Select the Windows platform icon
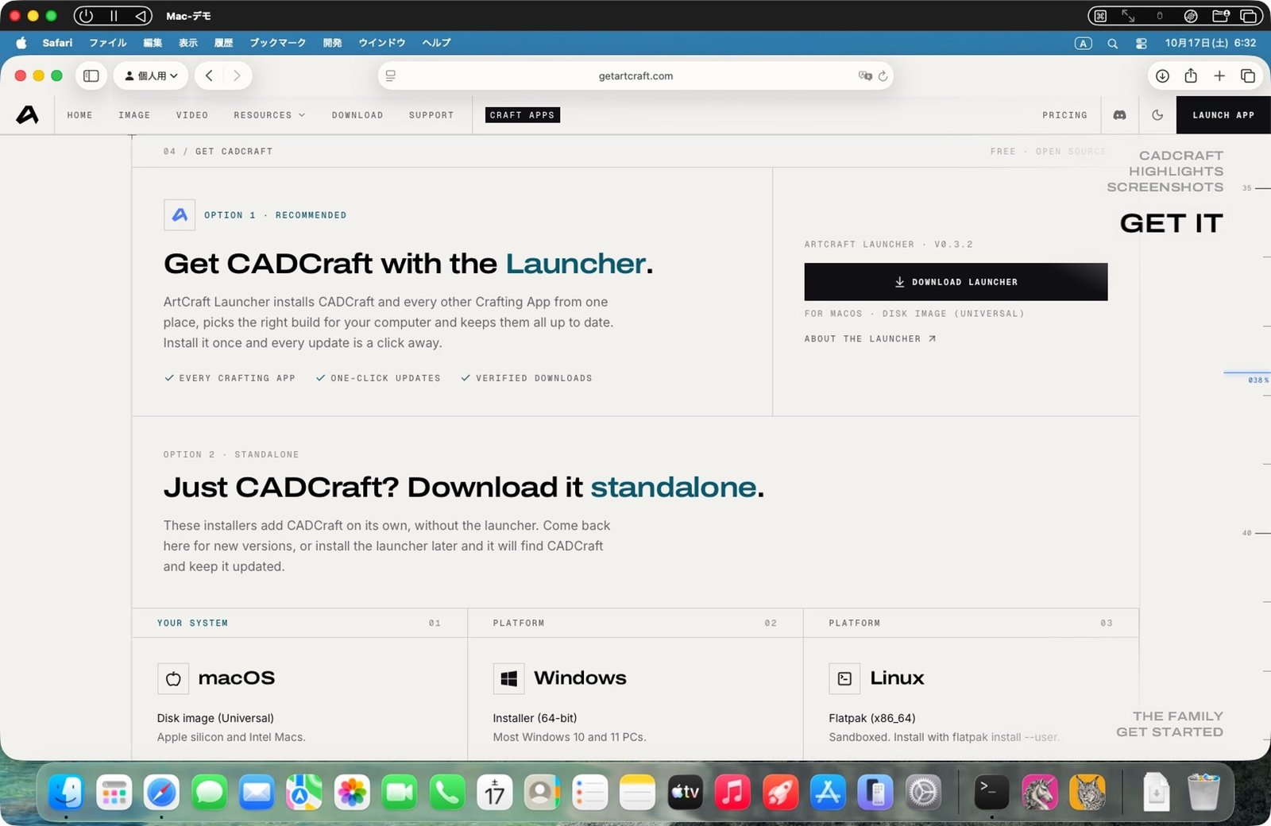Screen dimensions: 1271x826 coord(509,679)
